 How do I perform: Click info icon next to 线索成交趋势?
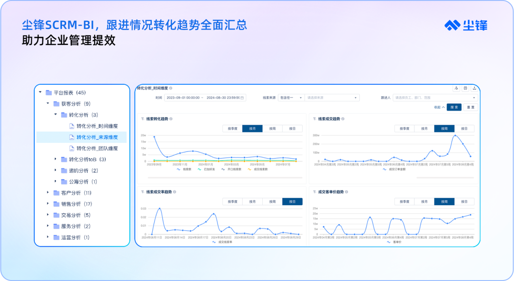pyautogui.click(x=343, y=119)
